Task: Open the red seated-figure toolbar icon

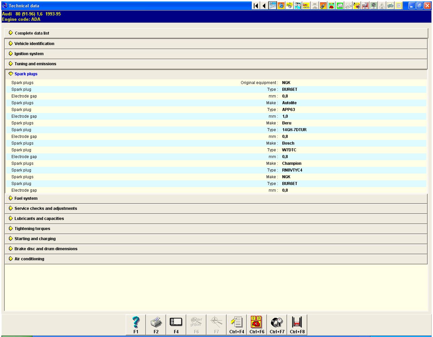Action: pos(365,6)
